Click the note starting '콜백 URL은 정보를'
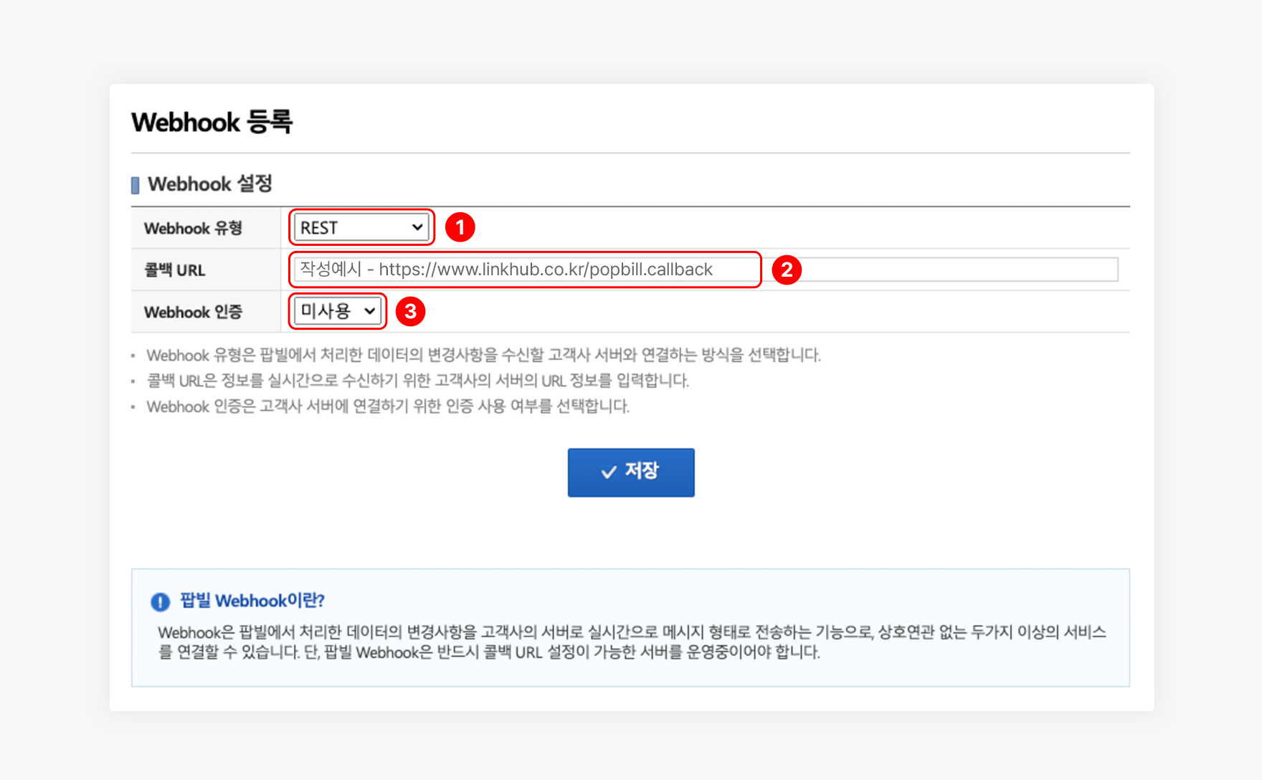 click(x=417, y=381)
